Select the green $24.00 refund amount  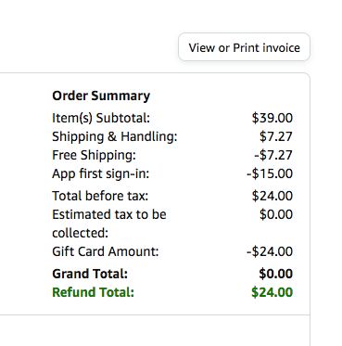click(272, 292)
